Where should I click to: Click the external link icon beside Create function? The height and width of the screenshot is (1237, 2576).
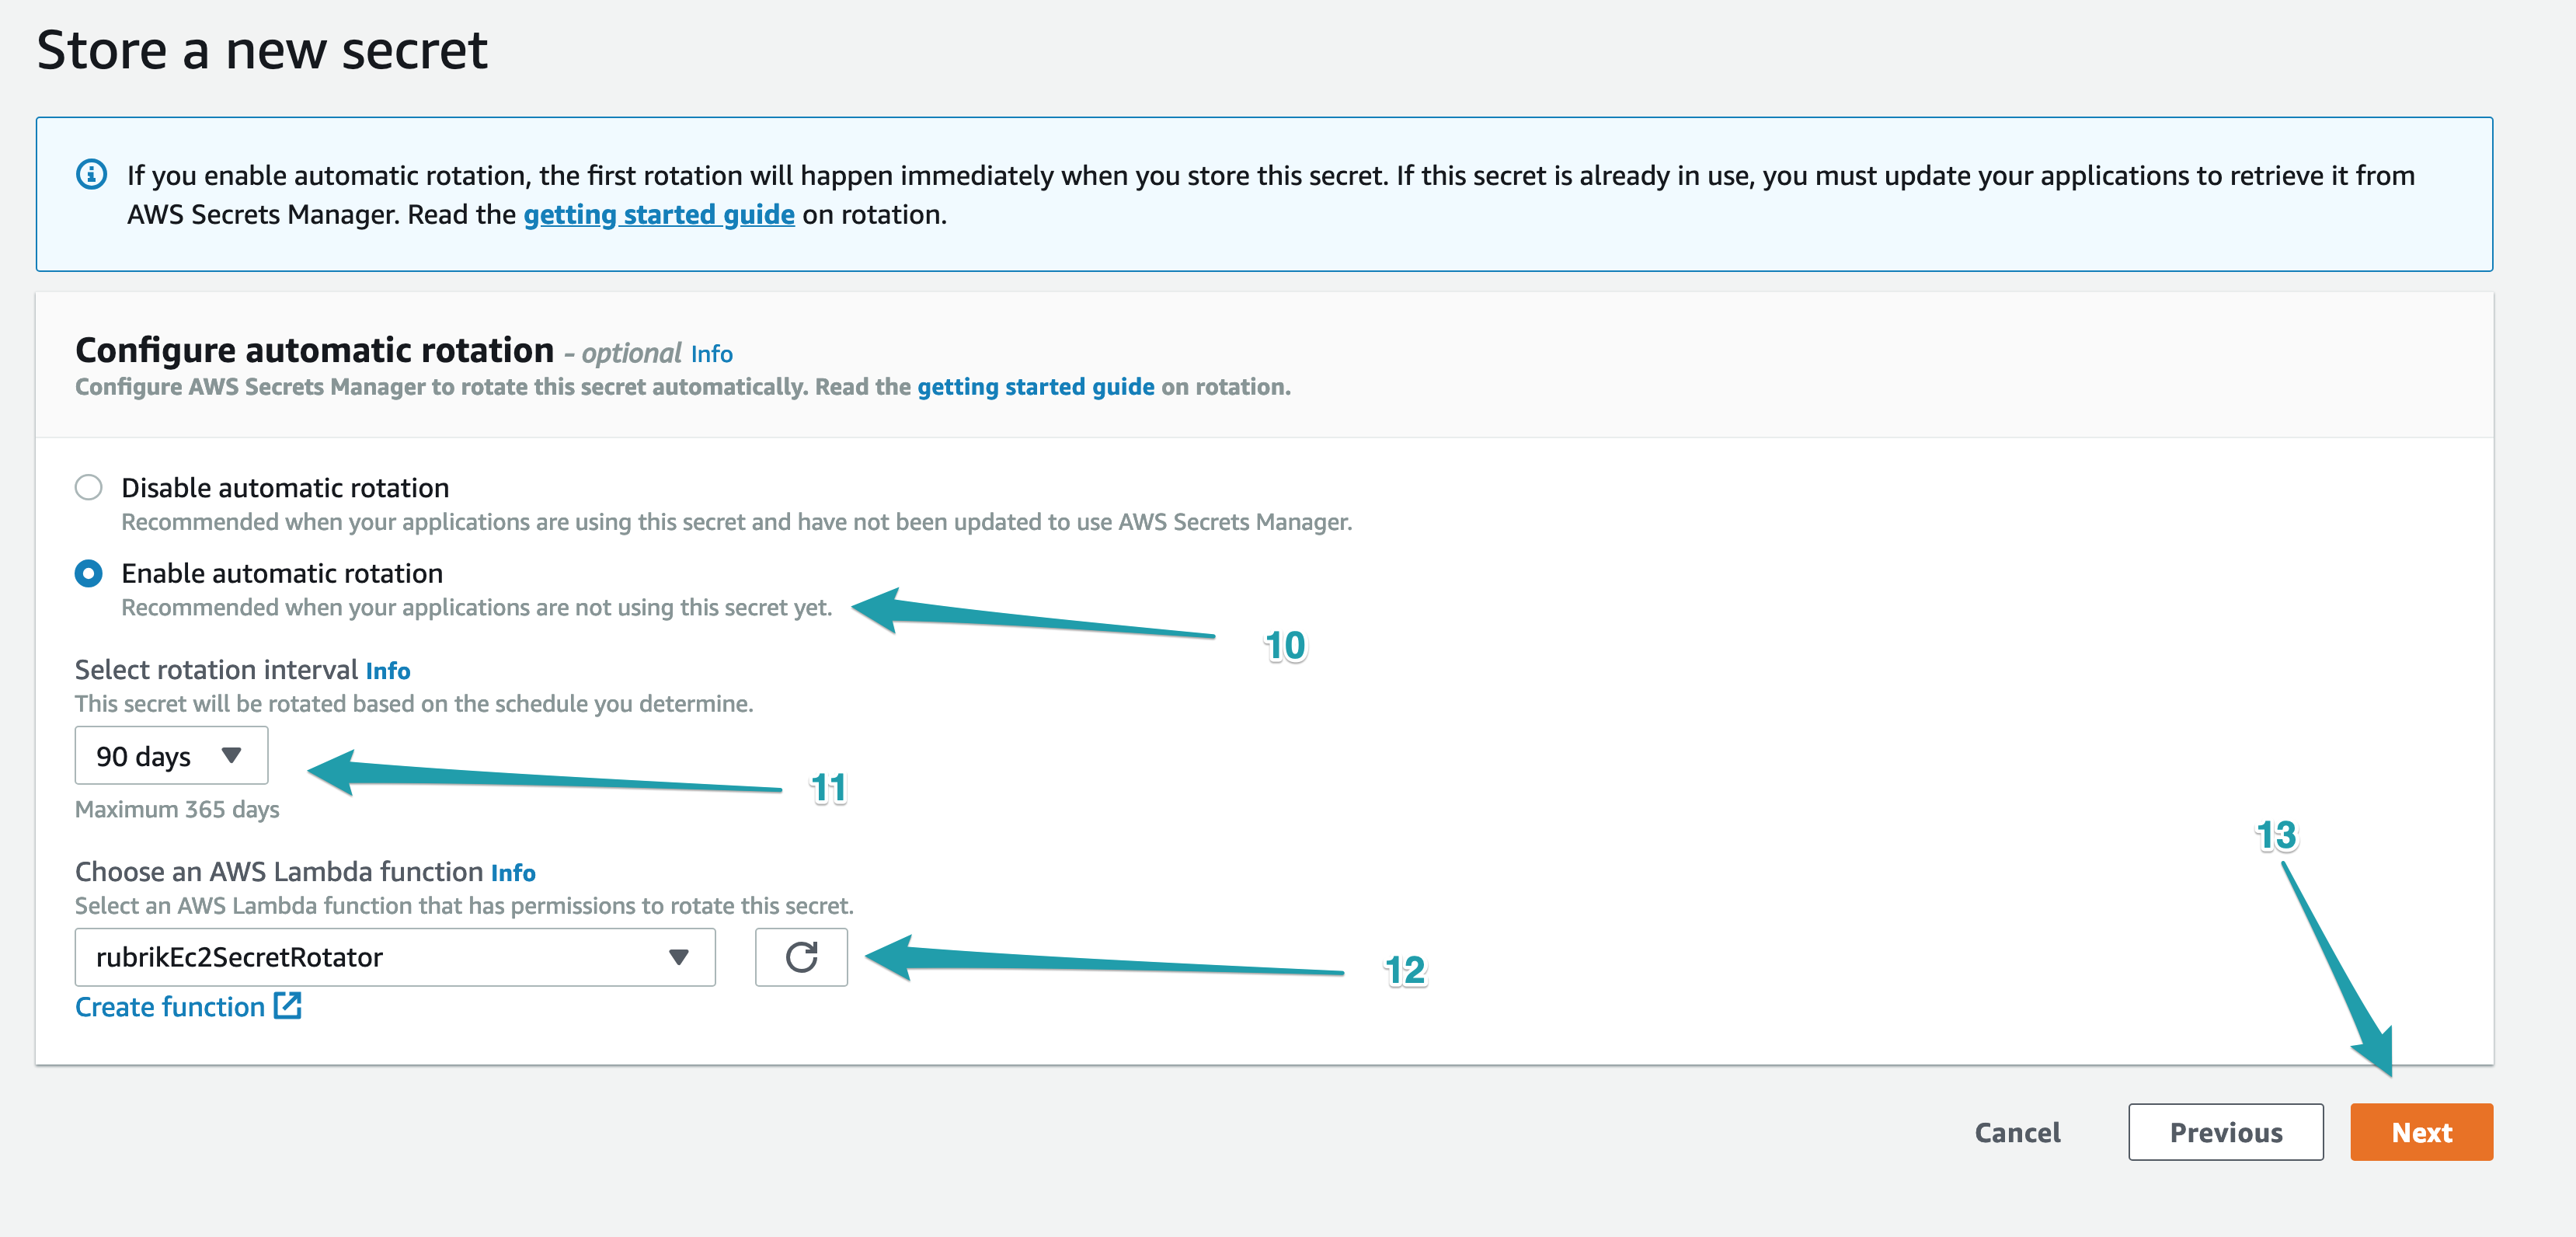[x=289, y=1007]
